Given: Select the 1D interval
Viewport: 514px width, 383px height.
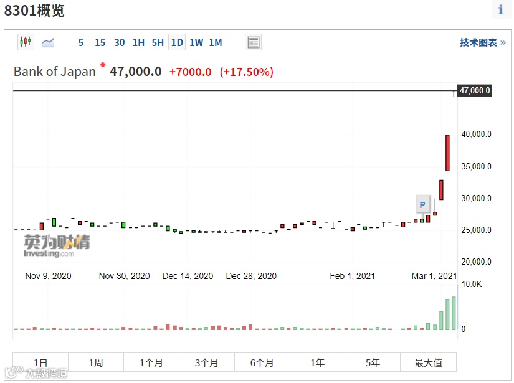Looking at the screenshot, I should (x=177, y=42).
